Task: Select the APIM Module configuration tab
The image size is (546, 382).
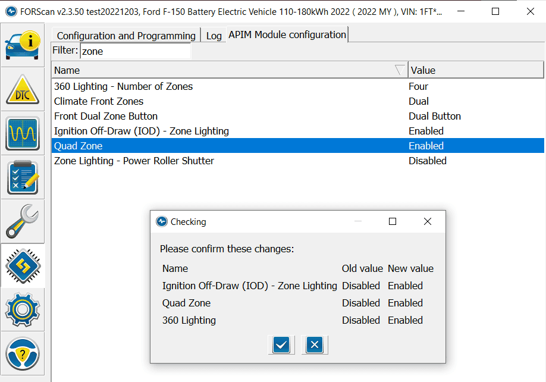Action: pos(287,35)
